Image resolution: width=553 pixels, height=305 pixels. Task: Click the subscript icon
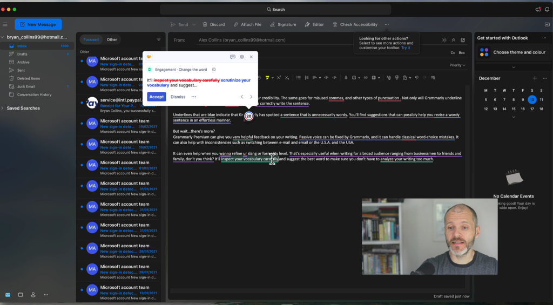click(287, 78)
